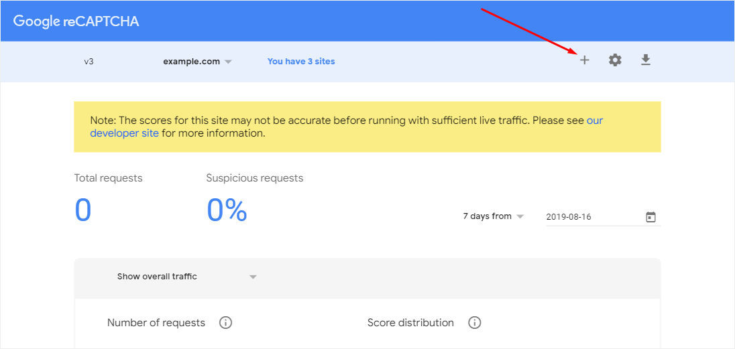Click the 'You have 3 sites' link
735x349 pixels.
[x=301, y=62]
